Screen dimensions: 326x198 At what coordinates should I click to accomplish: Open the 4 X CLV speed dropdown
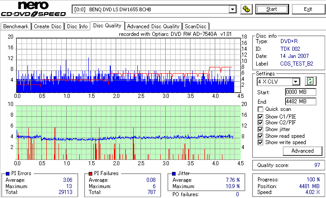click(x=295, y=82)
